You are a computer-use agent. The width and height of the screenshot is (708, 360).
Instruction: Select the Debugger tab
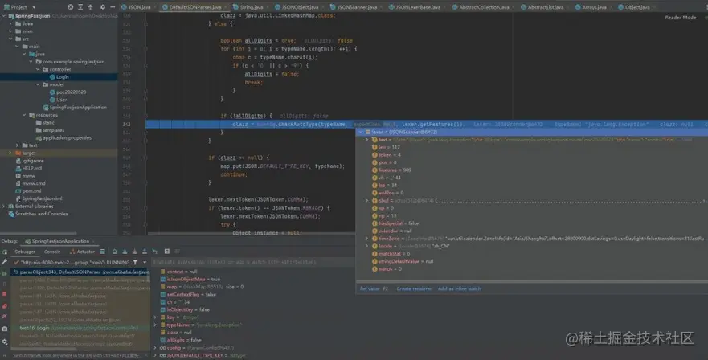[x=25, y=252]
